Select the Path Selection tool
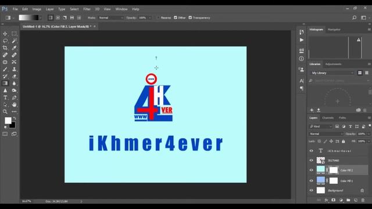 [x=5, y=105]
